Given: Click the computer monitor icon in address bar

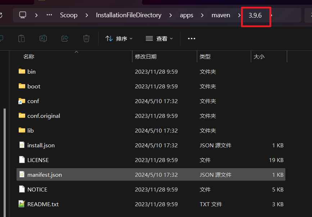Looking at the screenshot, I should click(x=23, y=15).
